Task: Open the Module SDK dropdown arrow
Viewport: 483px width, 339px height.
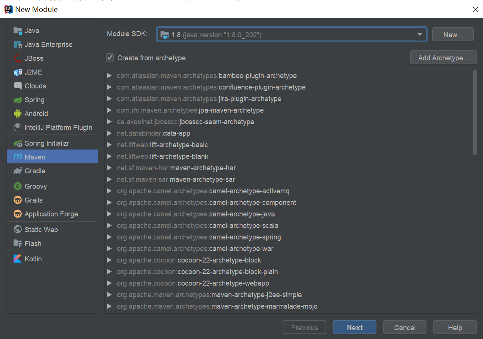Action: pyautogui.click(x=420, y=35)
